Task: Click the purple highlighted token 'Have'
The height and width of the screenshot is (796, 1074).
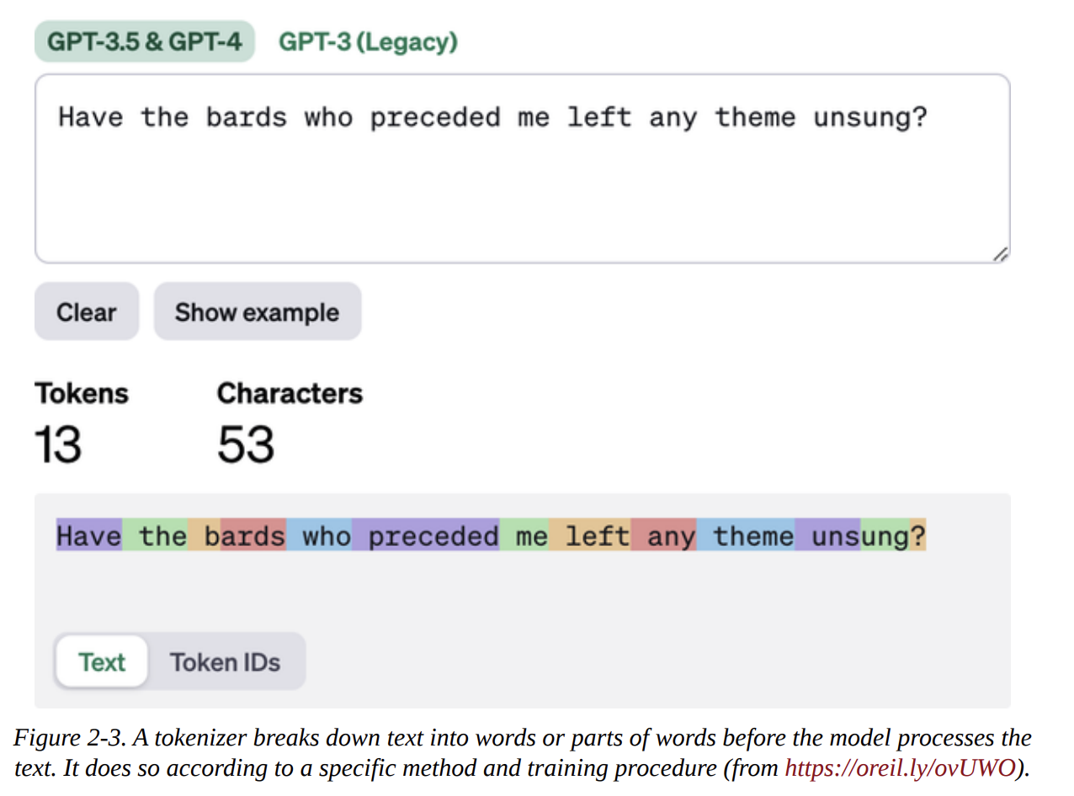Action: click(88, 536)
